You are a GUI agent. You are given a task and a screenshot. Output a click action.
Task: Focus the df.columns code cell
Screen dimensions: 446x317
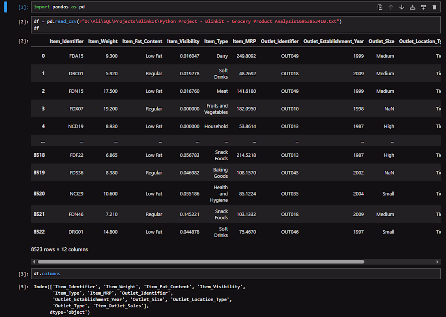click(x=236, y=274)
